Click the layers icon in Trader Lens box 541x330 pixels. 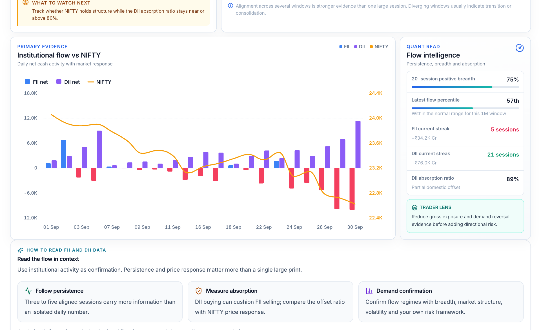pyautogui.click(x=414, y=208)
